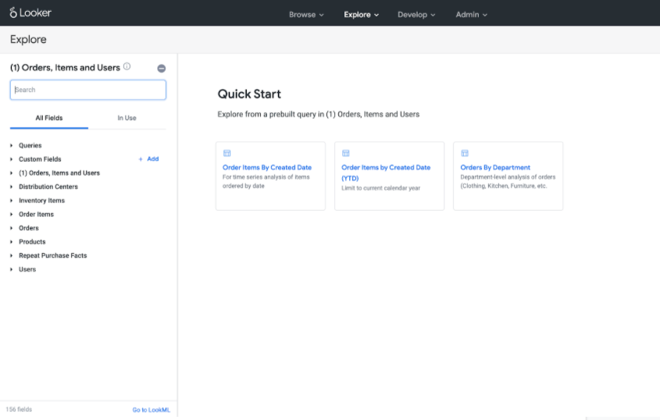660x420 pixels.
Task: Expand the Queries group arrow
Action: pos(12,146)
